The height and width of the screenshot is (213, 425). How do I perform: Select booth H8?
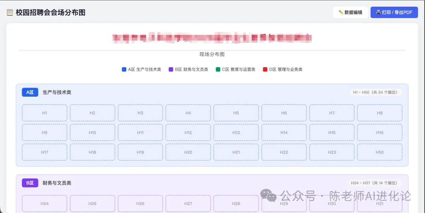tap(380, 113)
